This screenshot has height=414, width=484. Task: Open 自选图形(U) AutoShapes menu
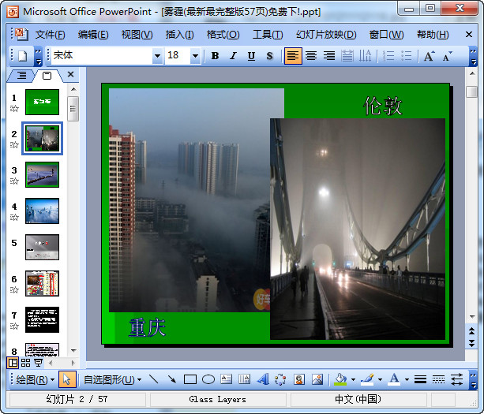coord(112,379)
